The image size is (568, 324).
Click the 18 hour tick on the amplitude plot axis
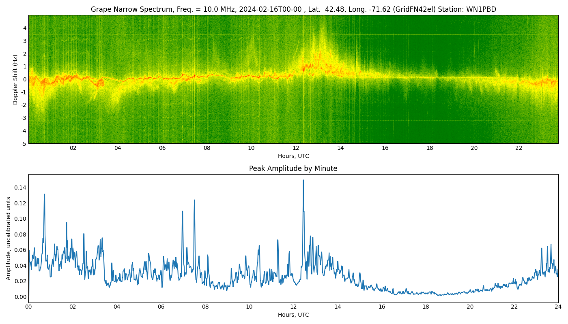426,307
